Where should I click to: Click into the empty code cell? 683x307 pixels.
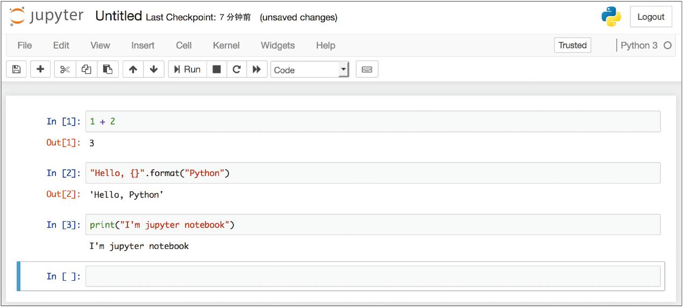pyautogui.click(x=373, y=276)
